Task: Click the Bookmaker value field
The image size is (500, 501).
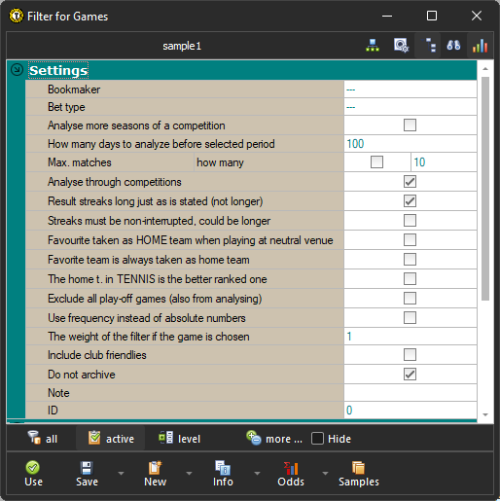Action: [411, 89]
